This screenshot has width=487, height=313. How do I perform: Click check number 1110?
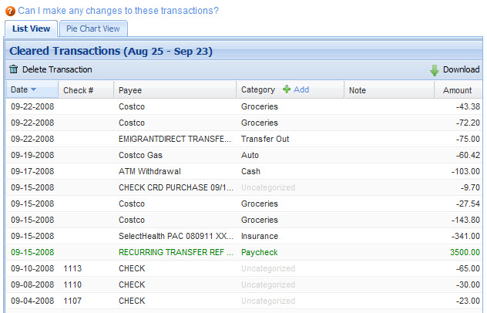[72, 284]
